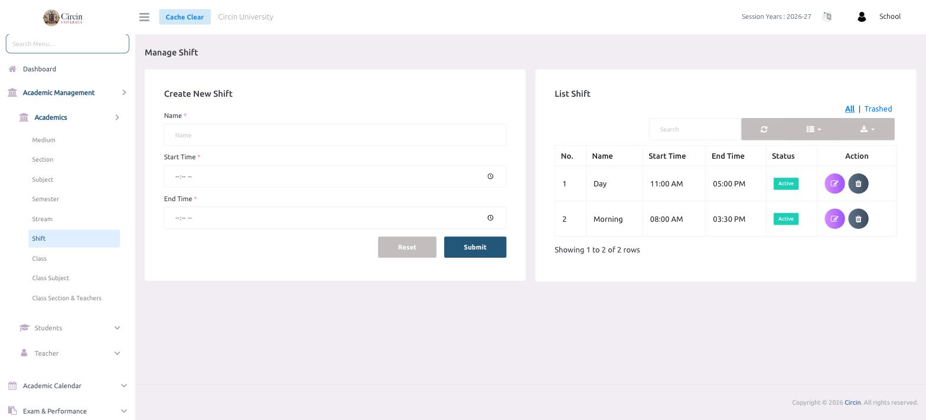Select the Shift menu item

[x=74, y=238]
